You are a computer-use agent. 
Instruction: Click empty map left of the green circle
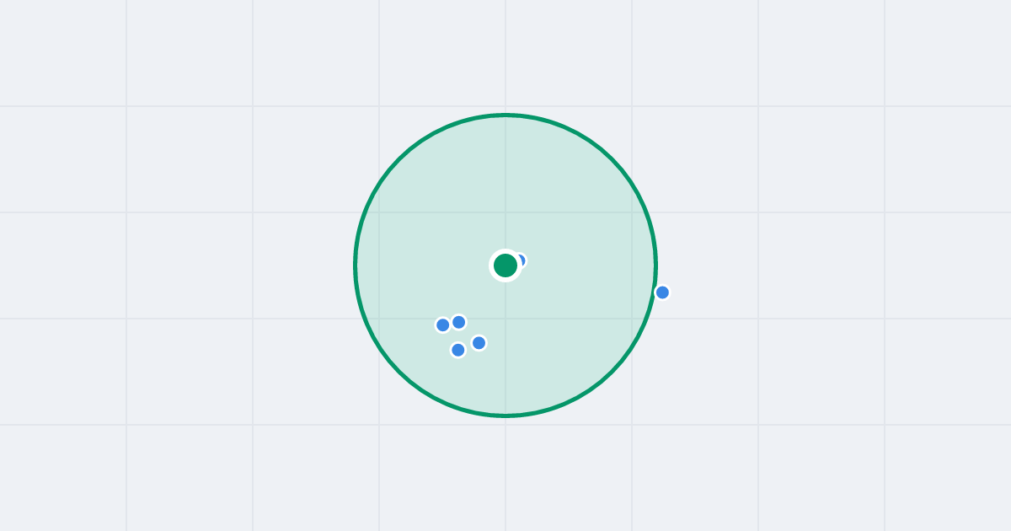[x=211, y=265]
